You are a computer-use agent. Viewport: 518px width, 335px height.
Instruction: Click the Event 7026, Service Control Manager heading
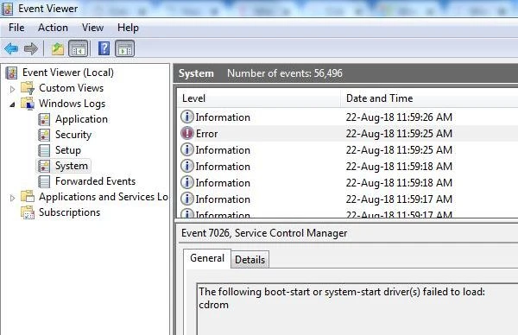tap(264, 233)
